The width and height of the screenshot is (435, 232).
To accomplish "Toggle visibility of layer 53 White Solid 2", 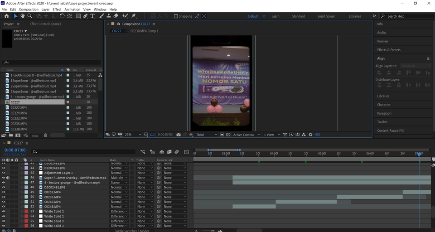I will (4, 212).
